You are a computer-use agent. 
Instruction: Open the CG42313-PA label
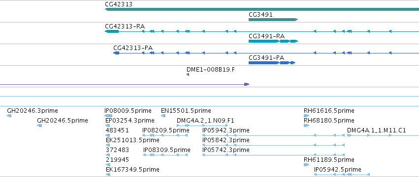133,48
